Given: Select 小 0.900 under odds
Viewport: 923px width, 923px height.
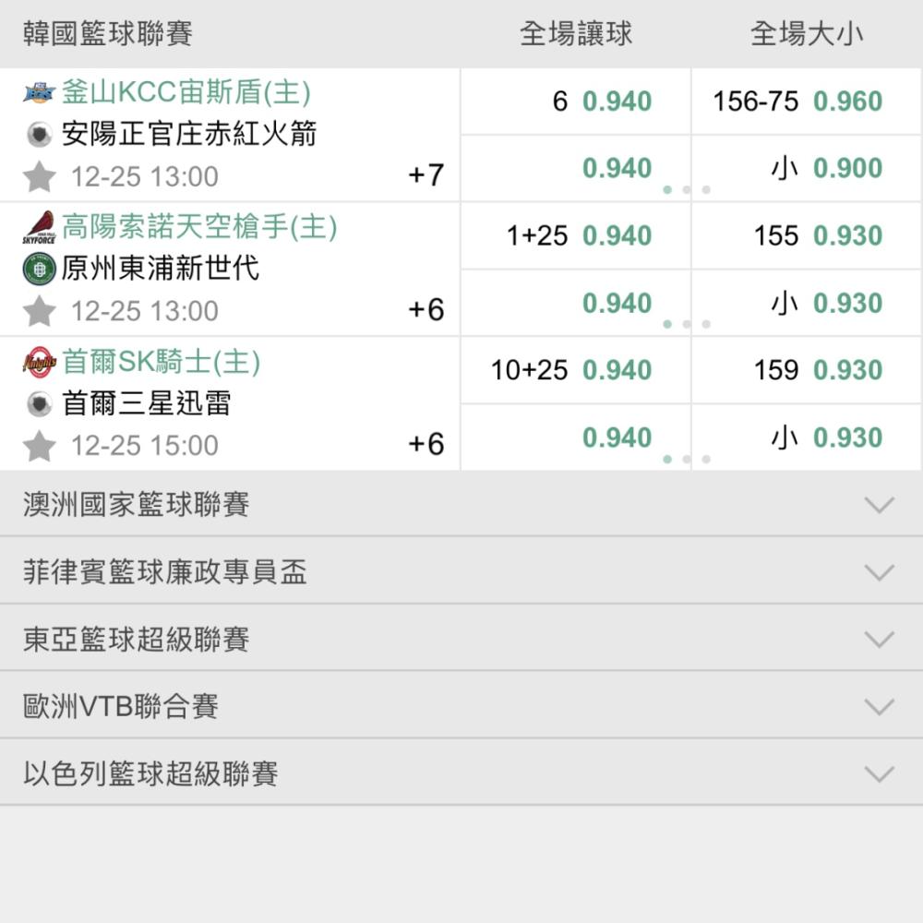Looking at the screenshot, I should pyautogui.click(x=807, y=168).
